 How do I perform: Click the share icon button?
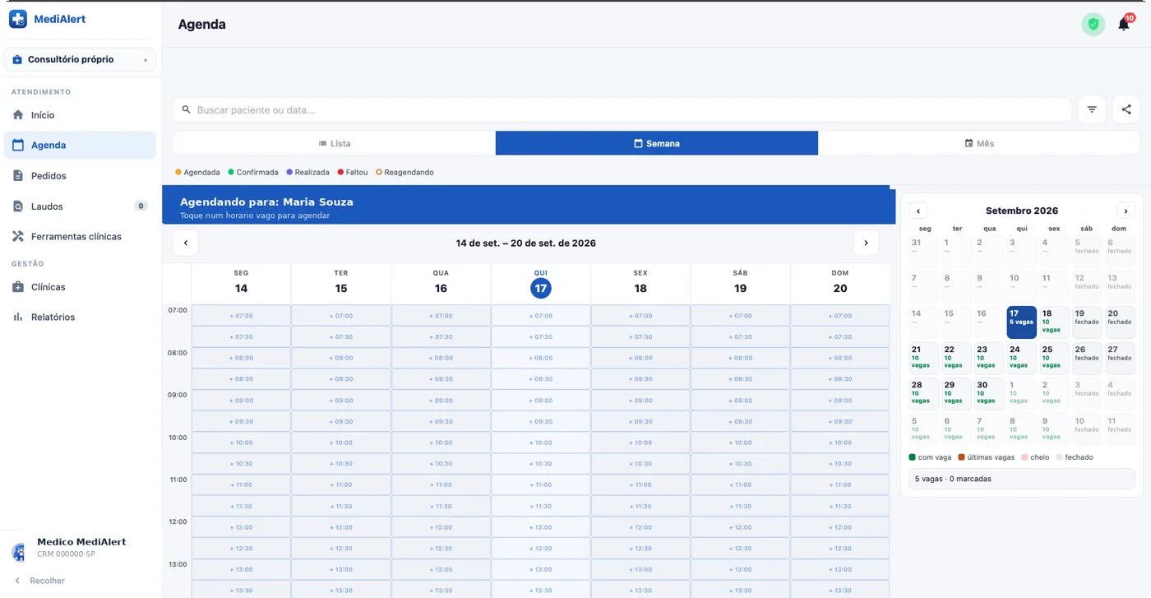[1126, 109]
